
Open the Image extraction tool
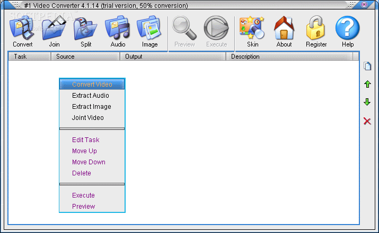(x=149, y=31)
